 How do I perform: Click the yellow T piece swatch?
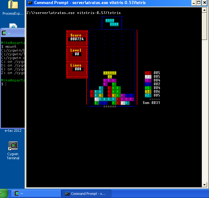(x=148, y=92)
